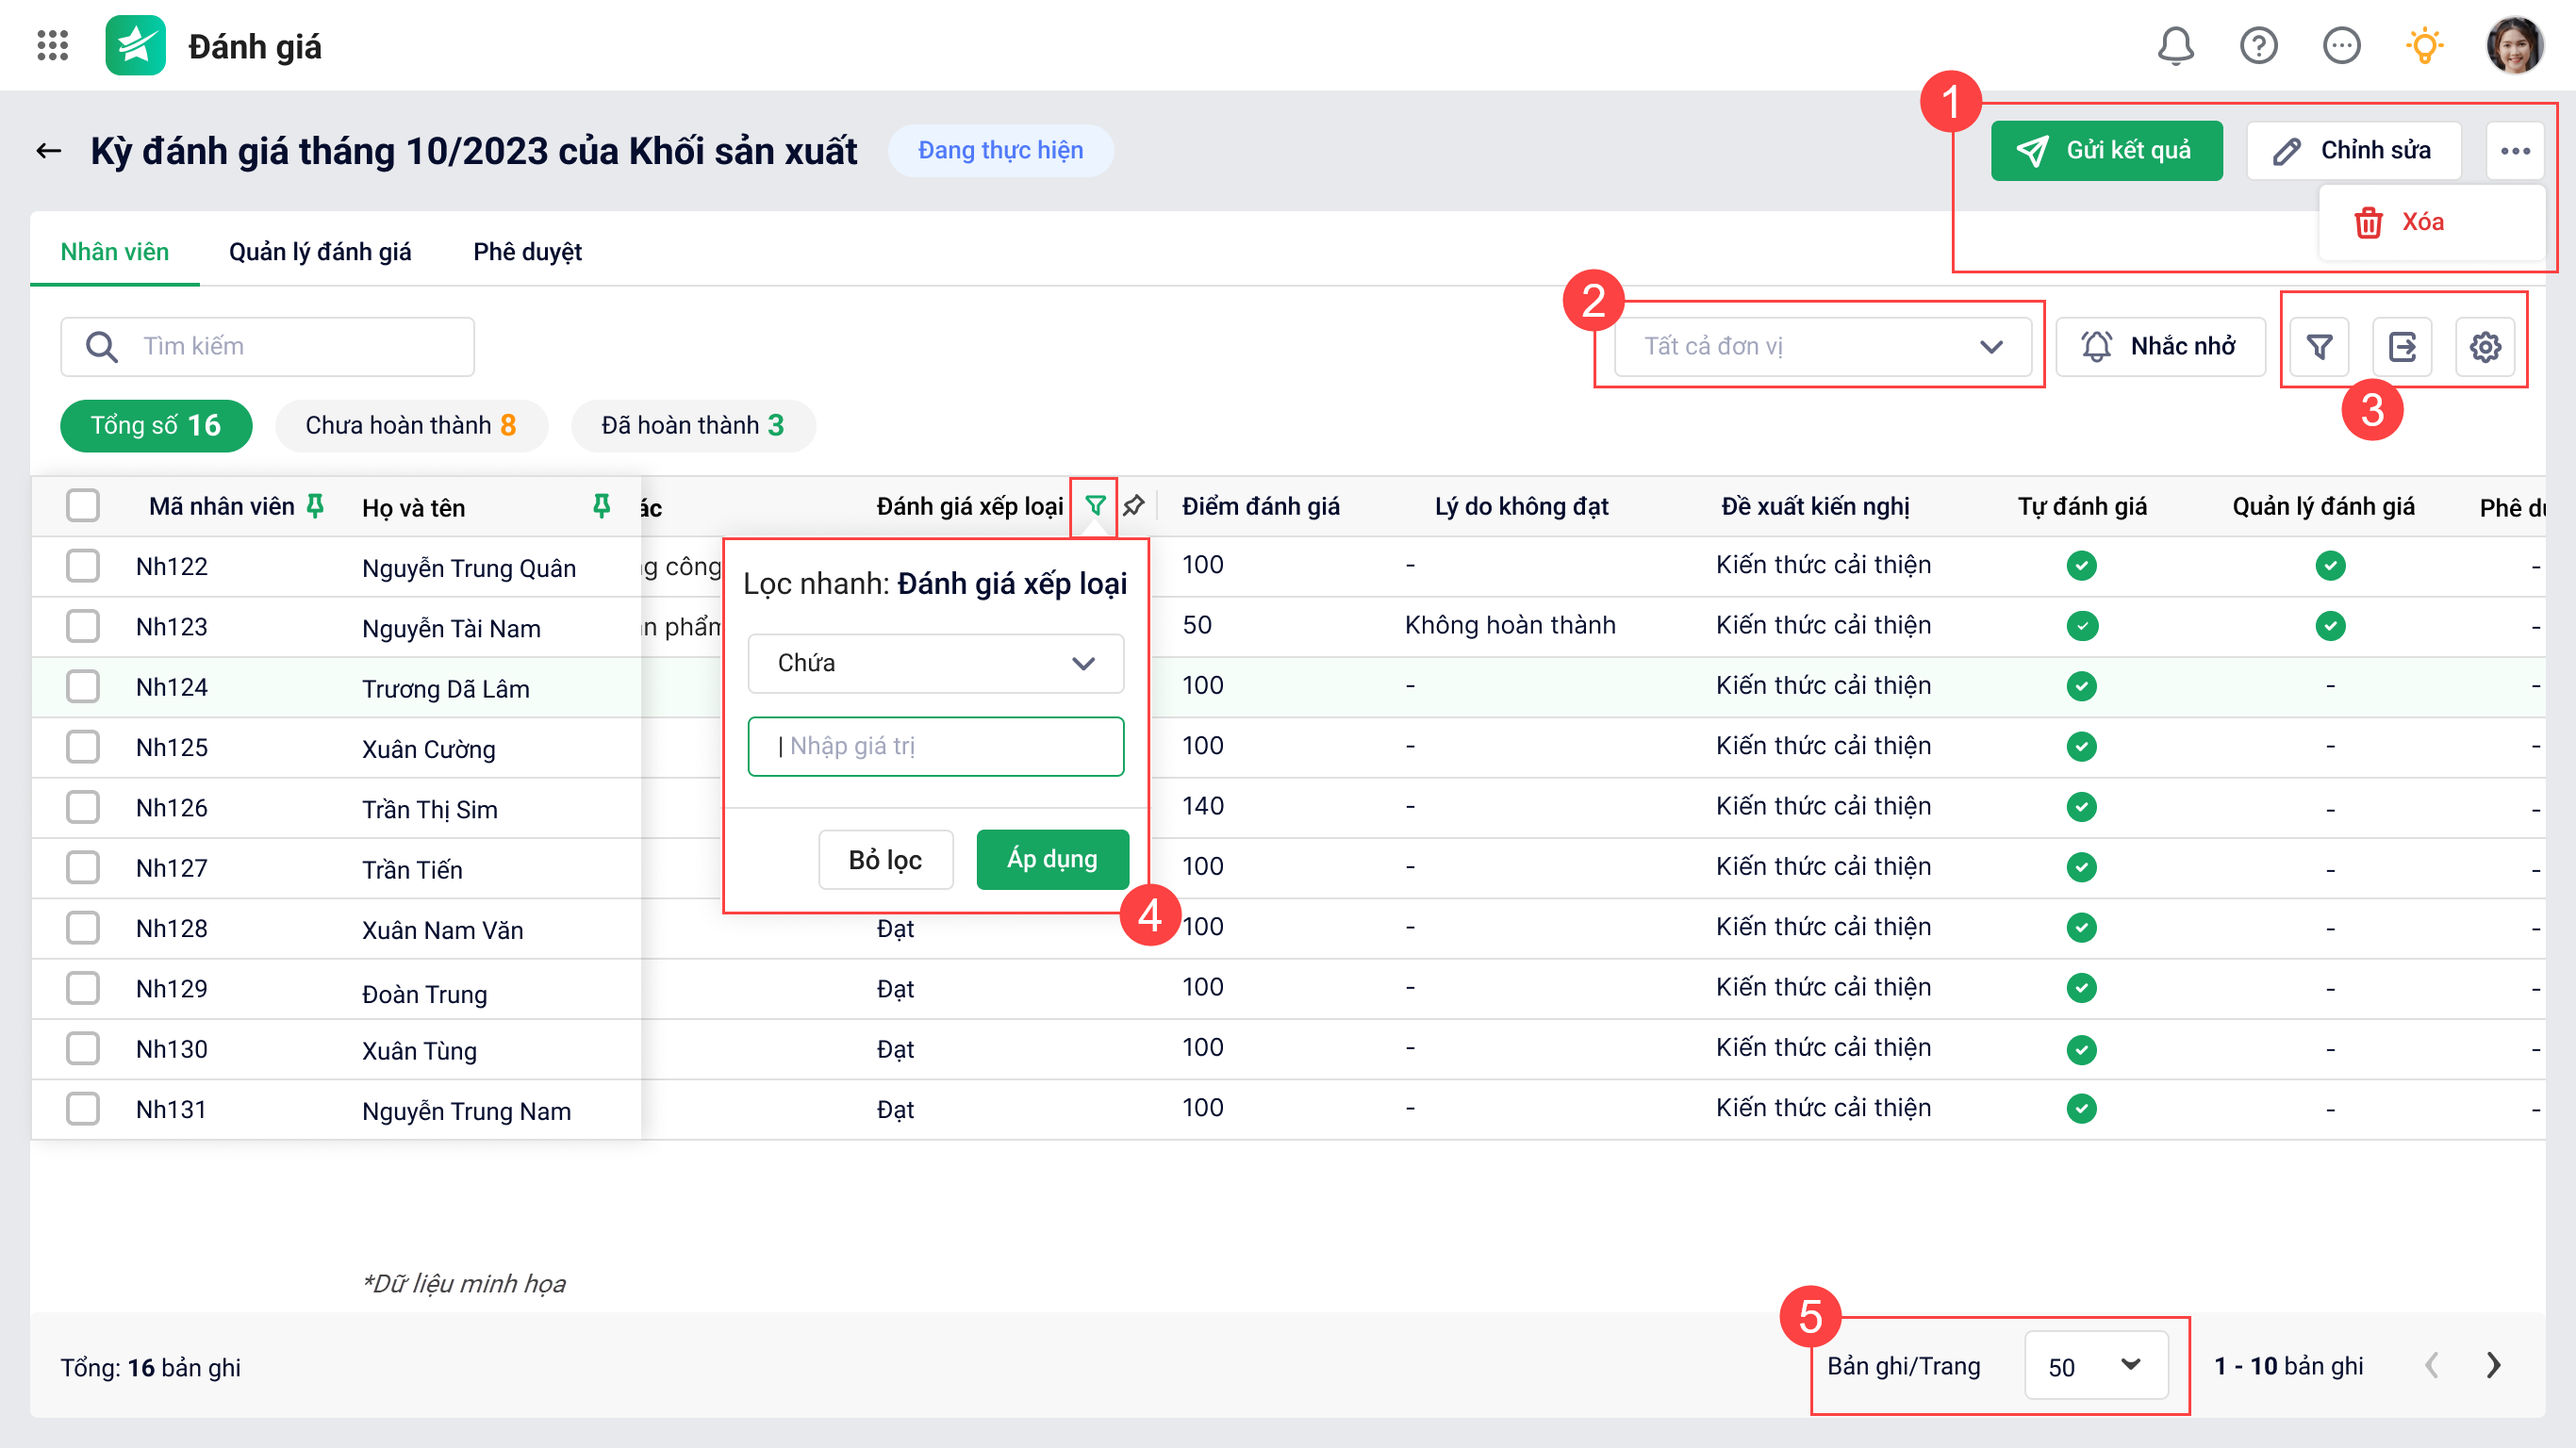Viewport: 2576px width, 1448px height.
Task: Open the Chứa filter condition dropdown
Action: click(x=935, y=663)
